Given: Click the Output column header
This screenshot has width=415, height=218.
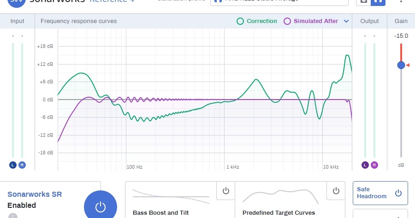Looking at the screenshot, I should [369, 21].
